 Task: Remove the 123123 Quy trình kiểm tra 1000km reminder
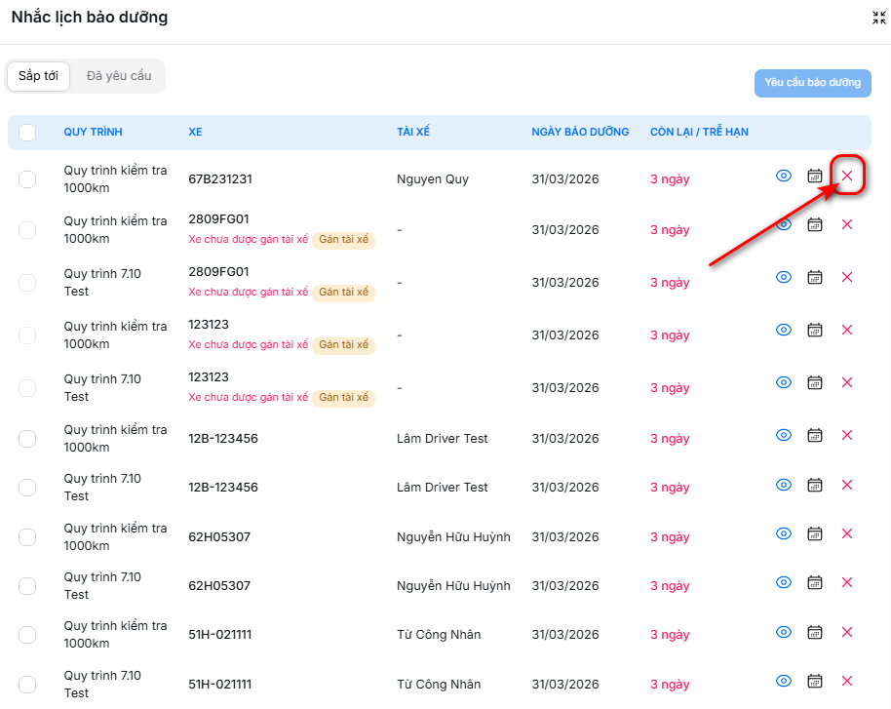point(846,330)
